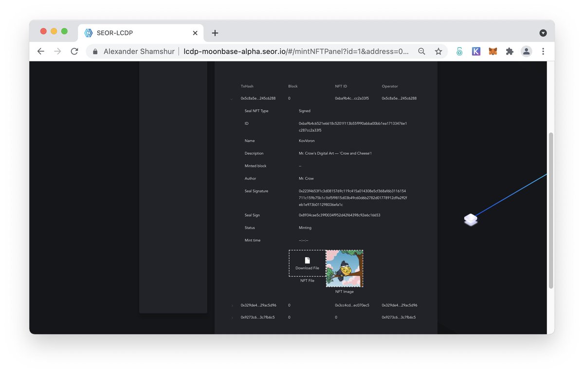Select the SEOR-LCDP tab
The image size is (584, 373).
[141, 33]
